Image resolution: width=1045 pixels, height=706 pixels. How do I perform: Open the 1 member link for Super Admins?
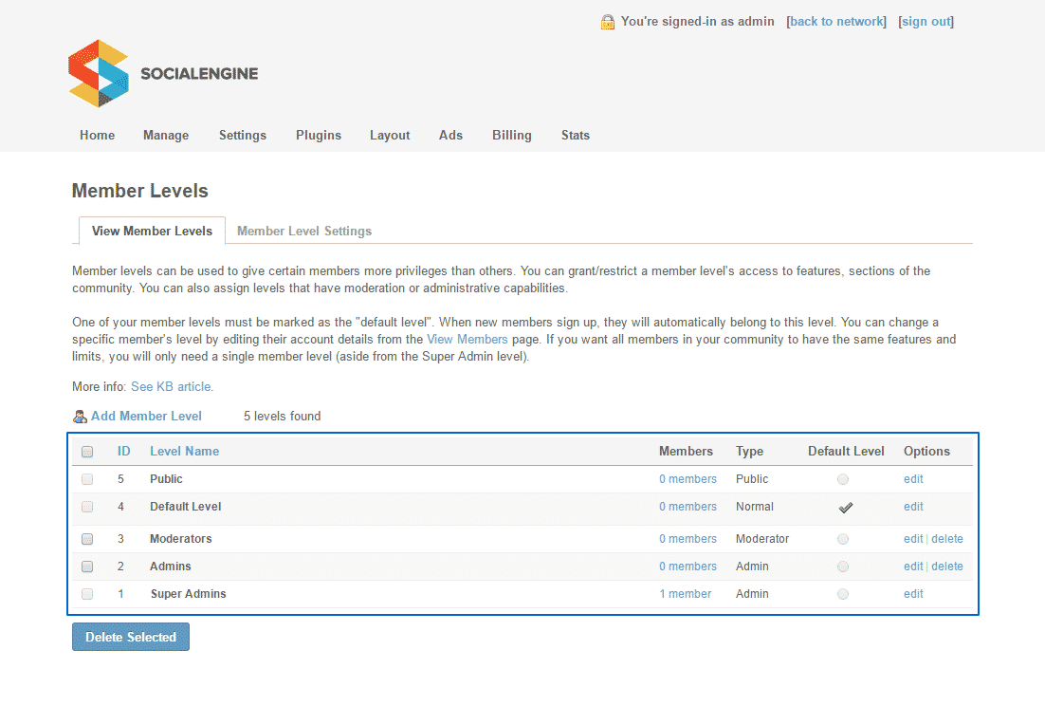coord(685,594)
